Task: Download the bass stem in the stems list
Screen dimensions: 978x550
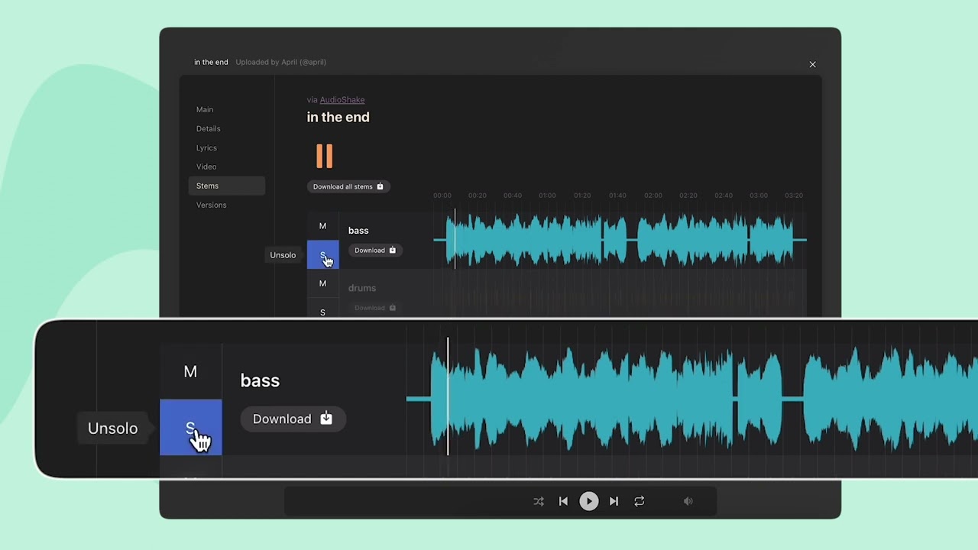Action: pos(375,250)
